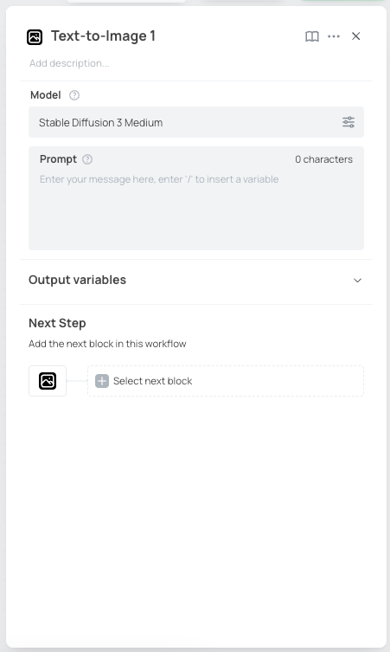Click the Prompt label text
The height and width of the screenshot is (652, 390).
tap(58, 159)
